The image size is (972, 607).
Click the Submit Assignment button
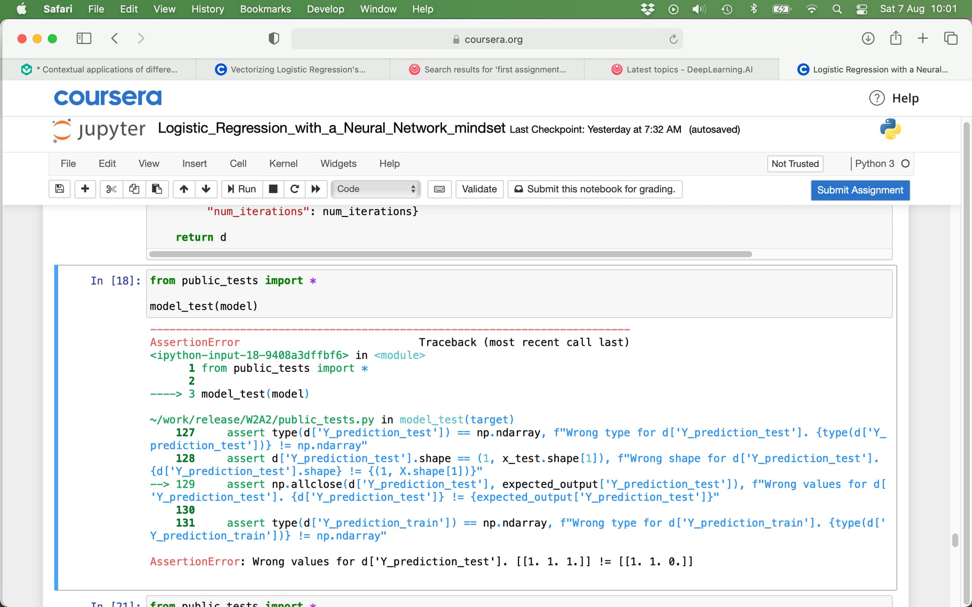click(x=860, y=190)
